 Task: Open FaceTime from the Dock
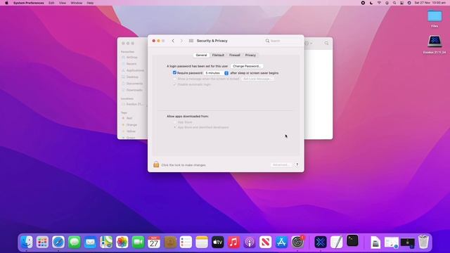[x=138, y=242]
